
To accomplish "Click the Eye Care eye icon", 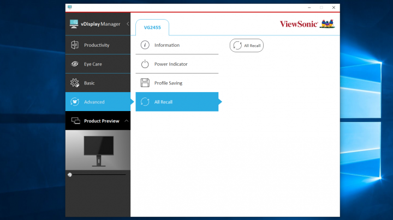I will [75, 64].
